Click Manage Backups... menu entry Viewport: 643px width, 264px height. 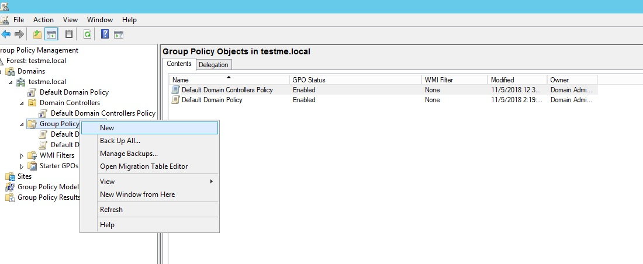coord(129,154)
